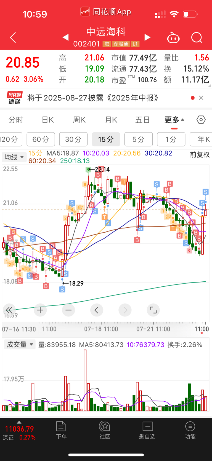The image size is (212, 461).
Task: Zoom in chart with plus icon
Action: [40, 310]
